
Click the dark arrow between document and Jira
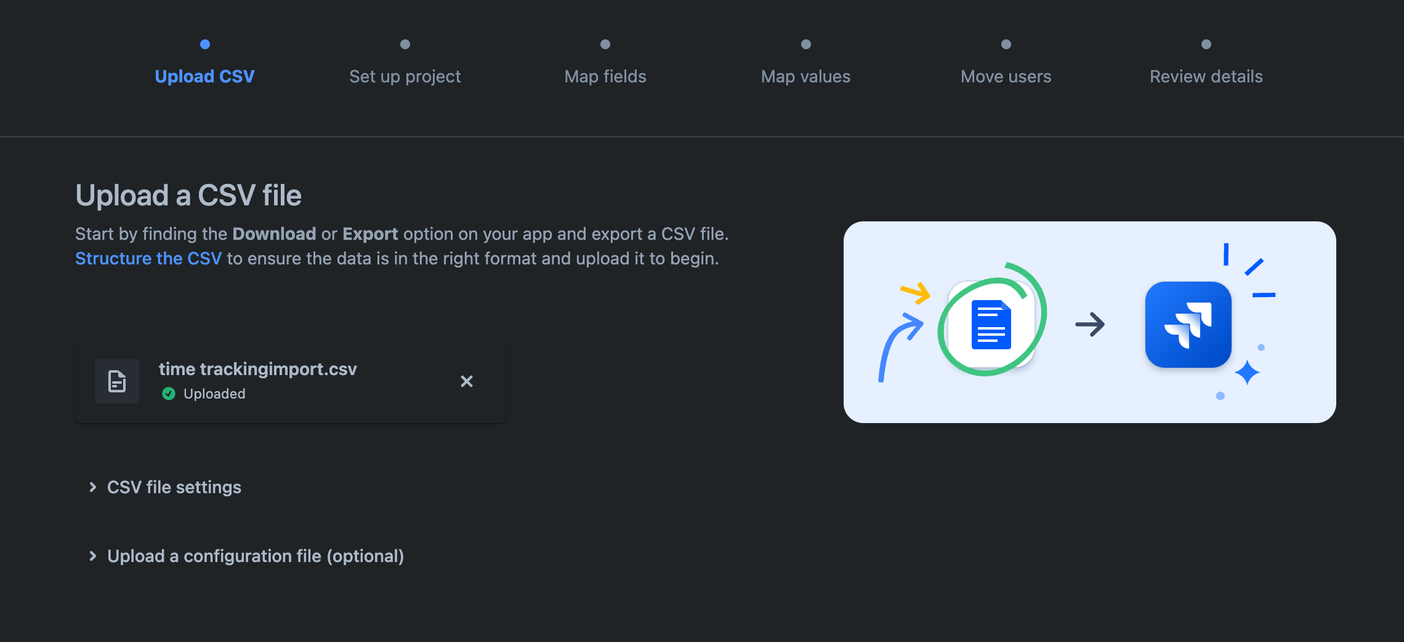pyautogui.click(x=1090, y=325)
